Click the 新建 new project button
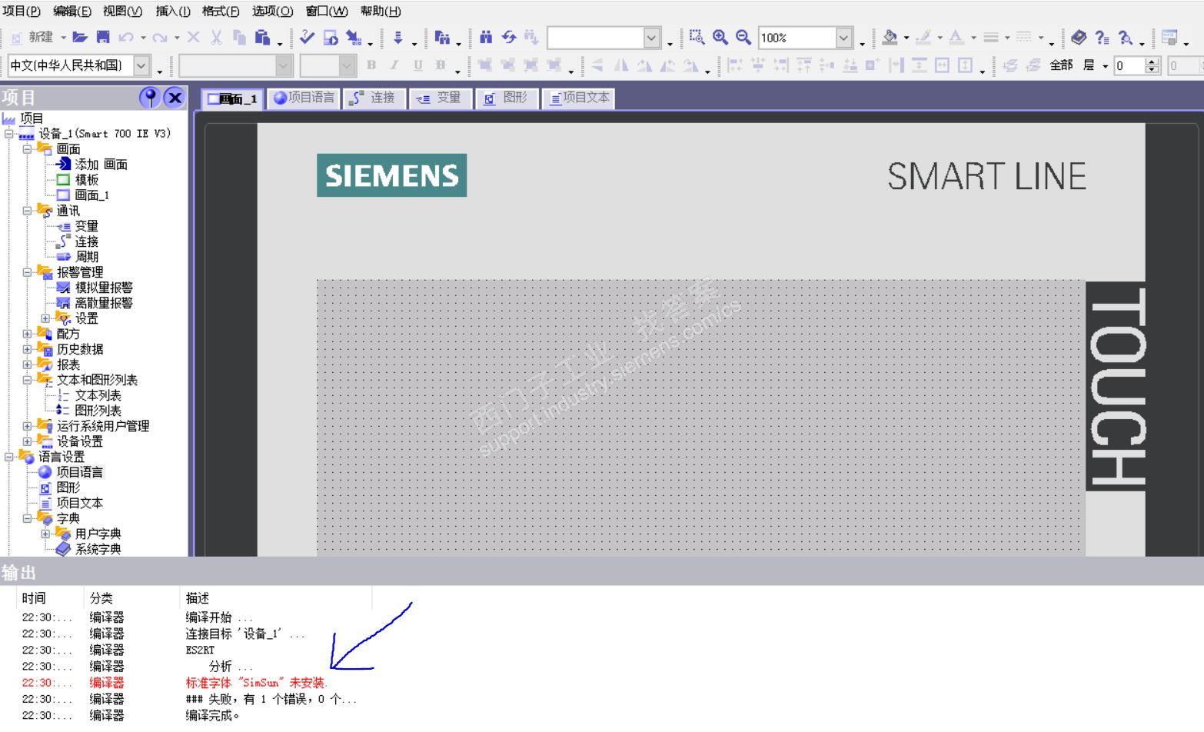The height and width of the screenshot is (732, 1204). tap(33, 37)
